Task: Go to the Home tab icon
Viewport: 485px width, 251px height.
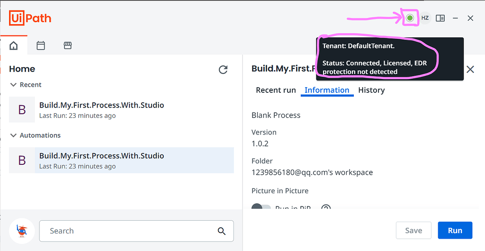Action: 14,45
